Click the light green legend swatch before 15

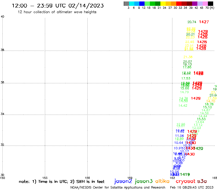pyautogui.click(x=147, y=4)
